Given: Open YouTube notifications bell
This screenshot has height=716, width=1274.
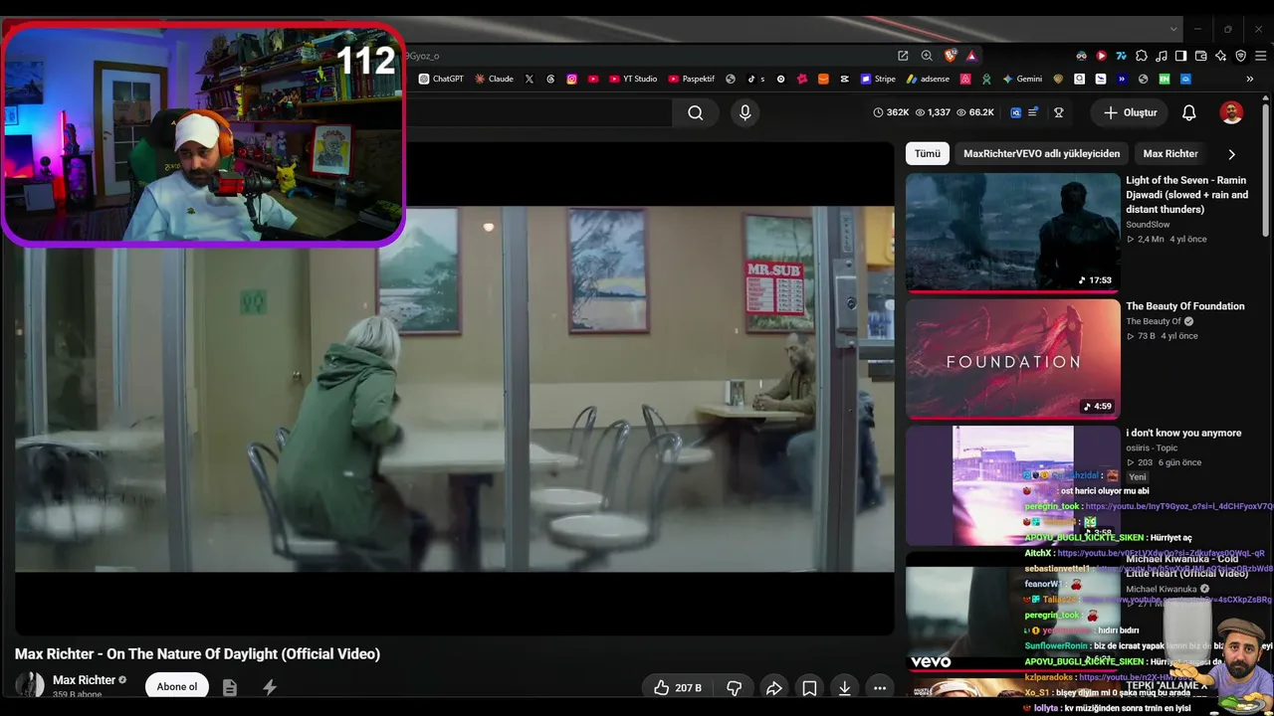Looking at the screenshot, I should tap(1188, 113).
